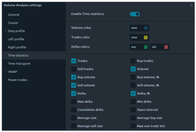Click the Volume color blue swatch
The height and width of the screenshot is (132, 196).
[146, 28]
